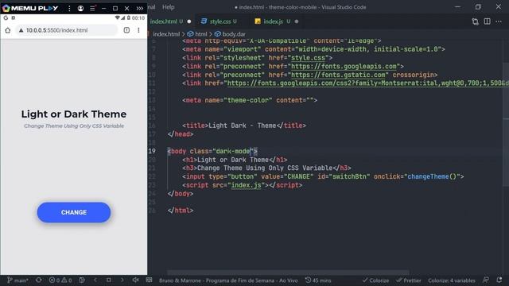Click Bruno & Marrone song title in status bar

(x=228, y=280)
